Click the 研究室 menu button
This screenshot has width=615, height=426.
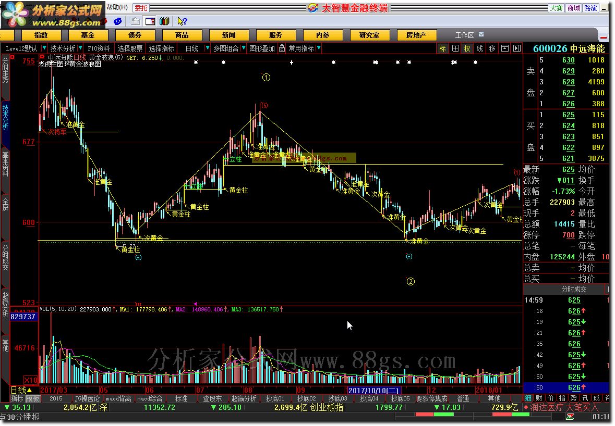pos(369,35)
